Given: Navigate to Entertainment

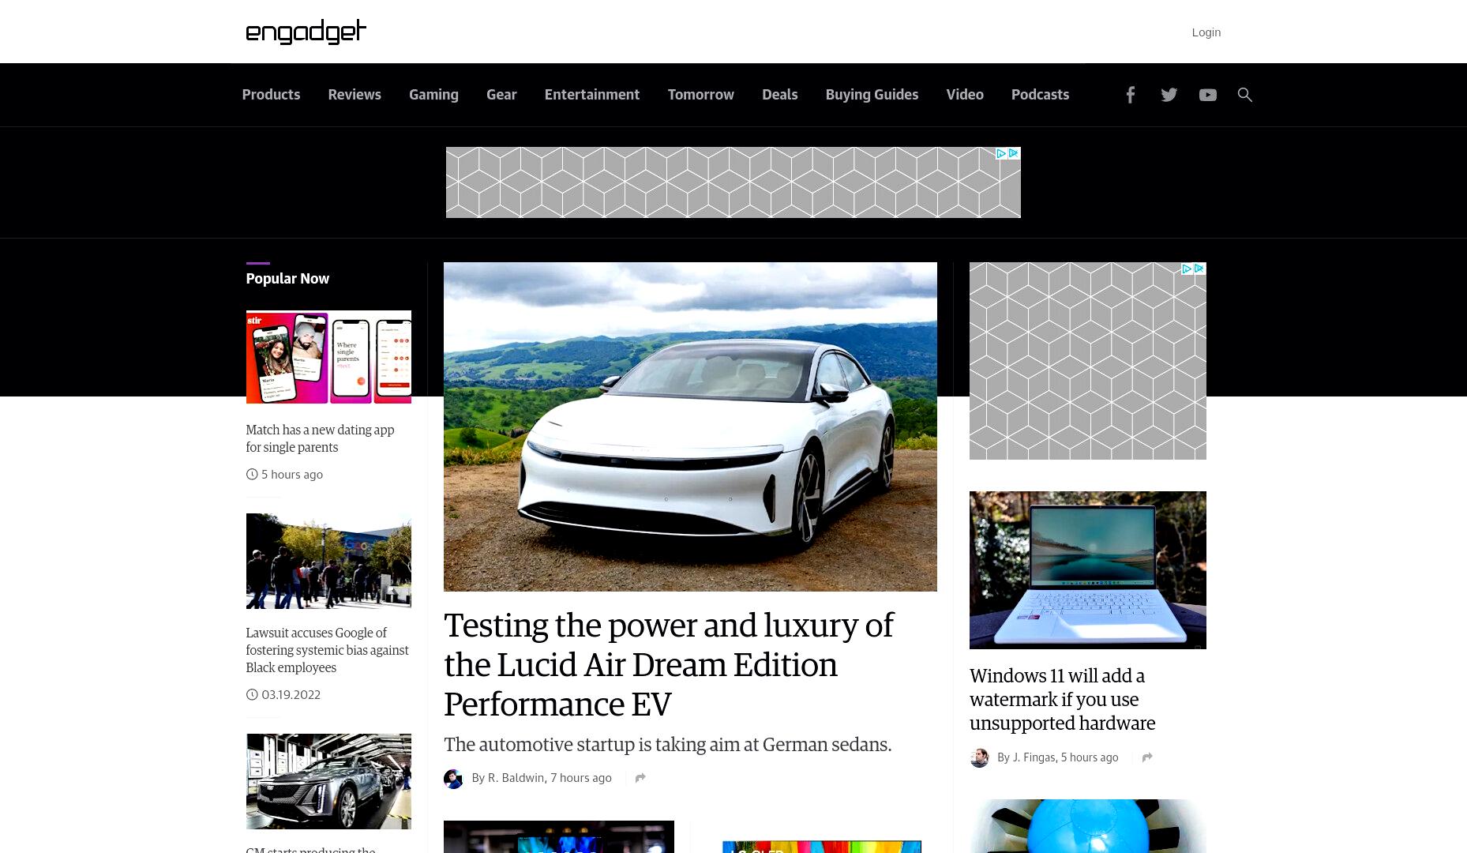Looking at the screenshot, I should tap(592, 95).
